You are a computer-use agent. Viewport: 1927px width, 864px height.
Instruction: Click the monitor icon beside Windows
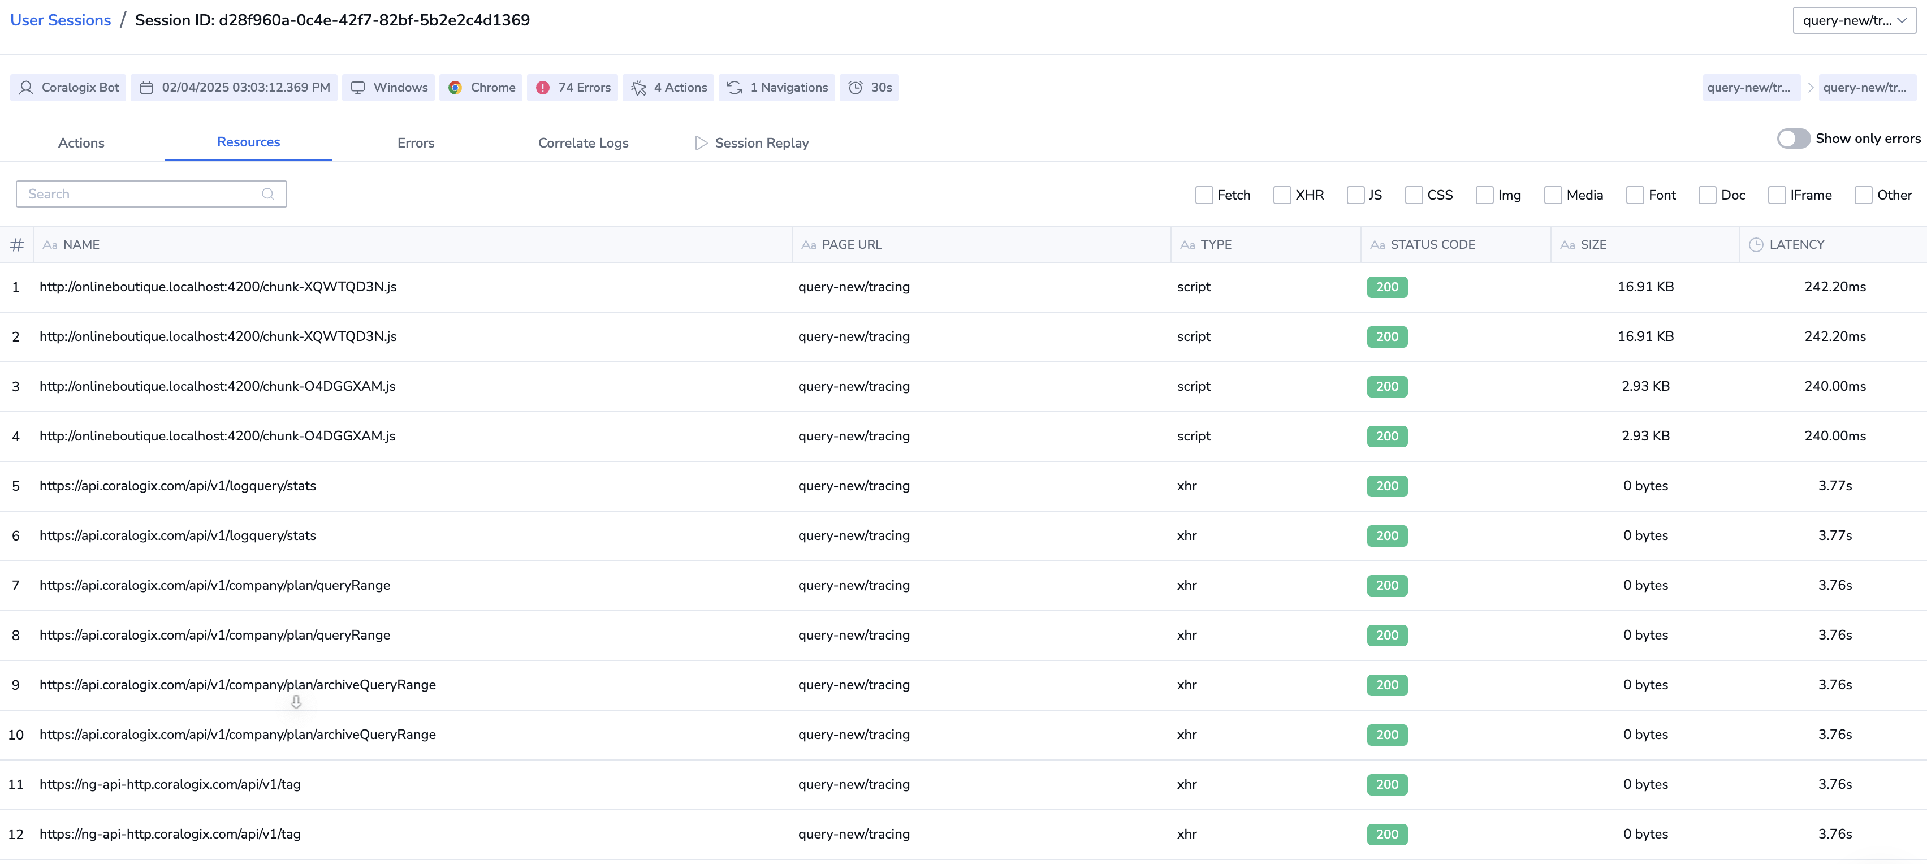(x=358, y=88)
